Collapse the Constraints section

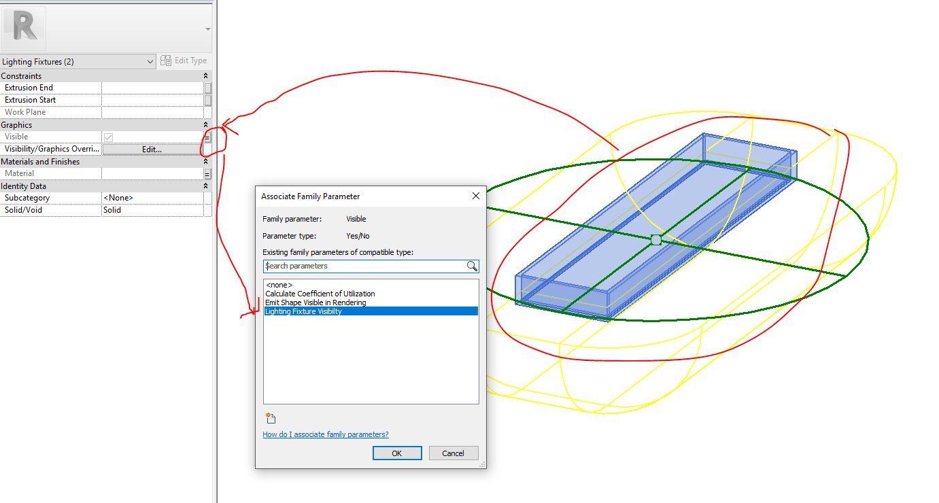tap(206, 76)
